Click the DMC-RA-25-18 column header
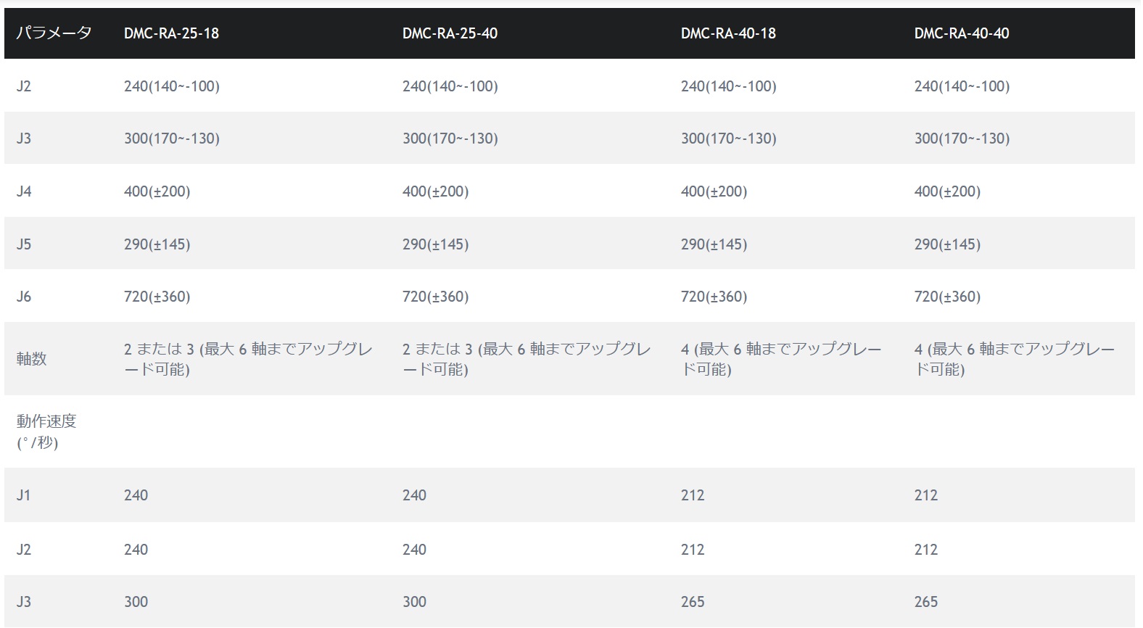The width and height of the screenshot is (1143, 628). (x=171, y=33)
